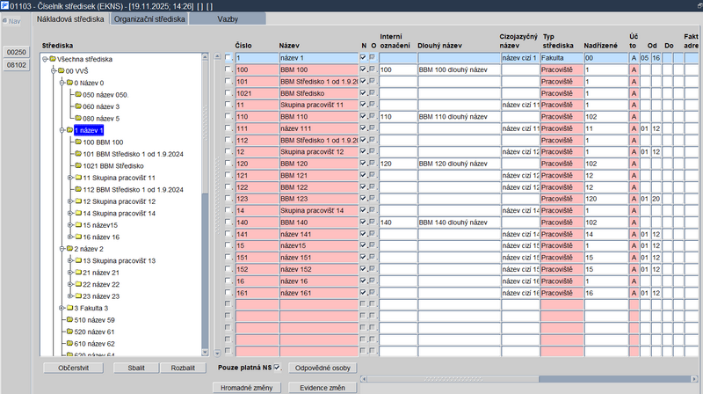Click the Občerstvit button
This screenshot has height=394, width=703.
pyautogui.click(x=74, y=368)
